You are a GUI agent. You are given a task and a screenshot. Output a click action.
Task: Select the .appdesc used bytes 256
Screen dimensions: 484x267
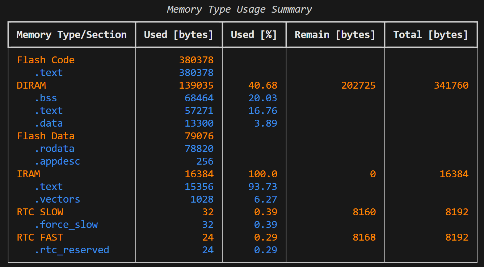pos(205,161)
